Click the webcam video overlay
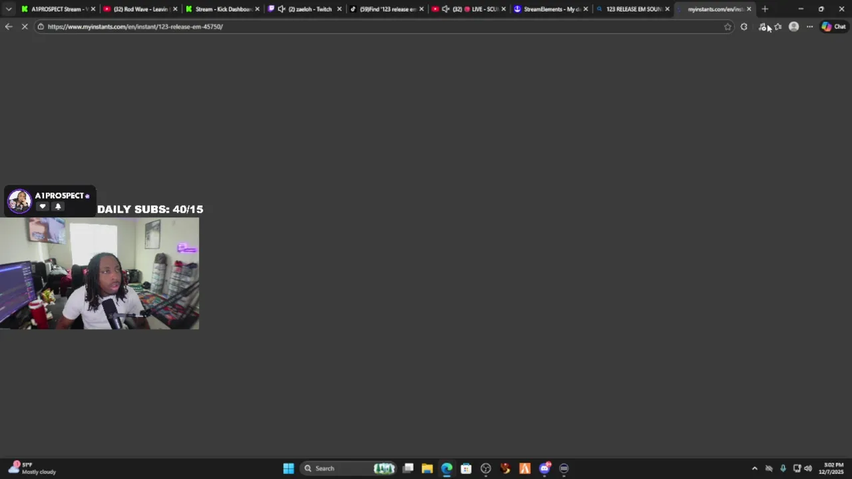This screenshot has height=479, width=852. [99, 273]
